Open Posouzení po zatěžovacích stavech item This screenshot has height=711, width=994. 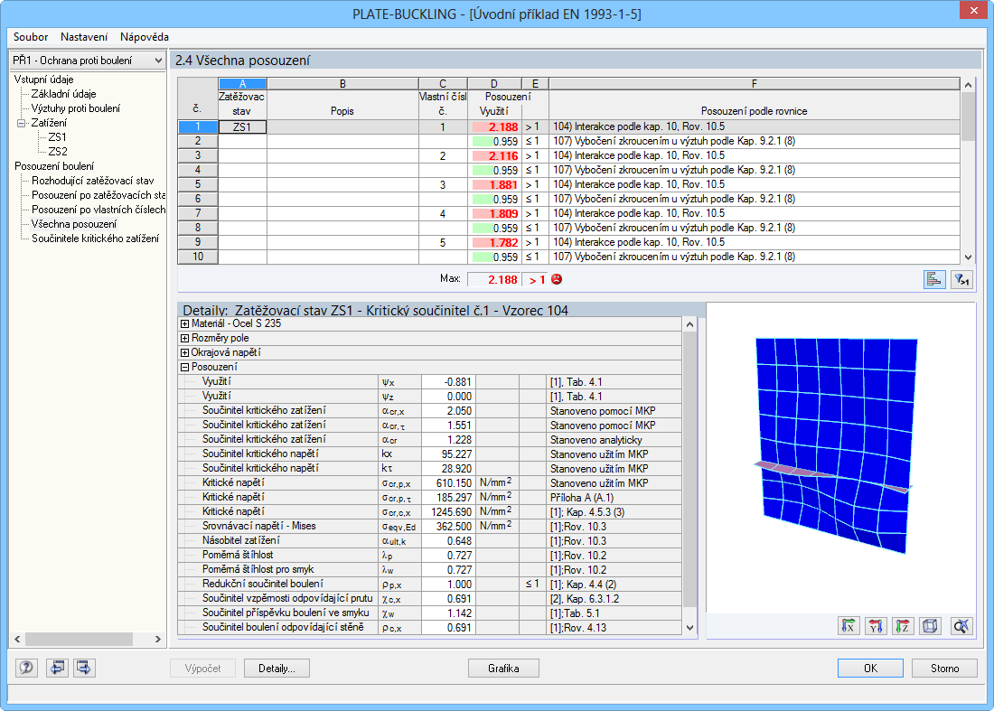(98, 195)
